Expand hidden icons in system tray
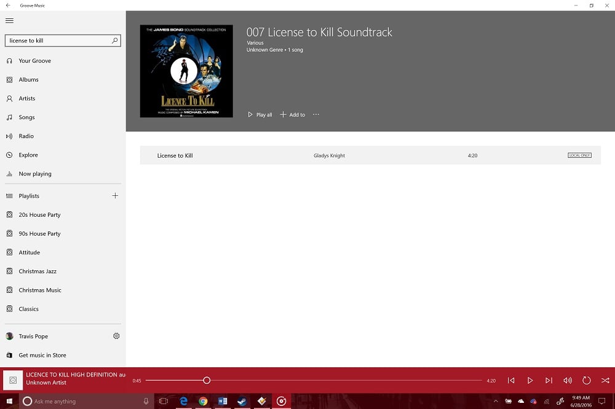This screenshot has width=615, height=409. pos(496,401)
